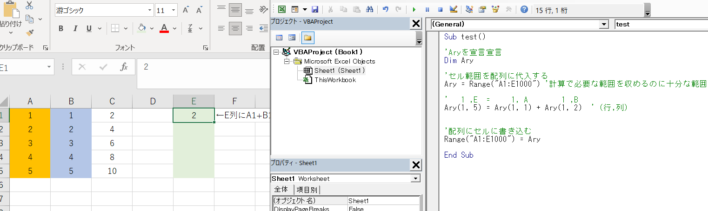This screenshot has width=708, height=211.
Task: Toggle Bold formatting in the ribbon
Action: coord(61,29)
